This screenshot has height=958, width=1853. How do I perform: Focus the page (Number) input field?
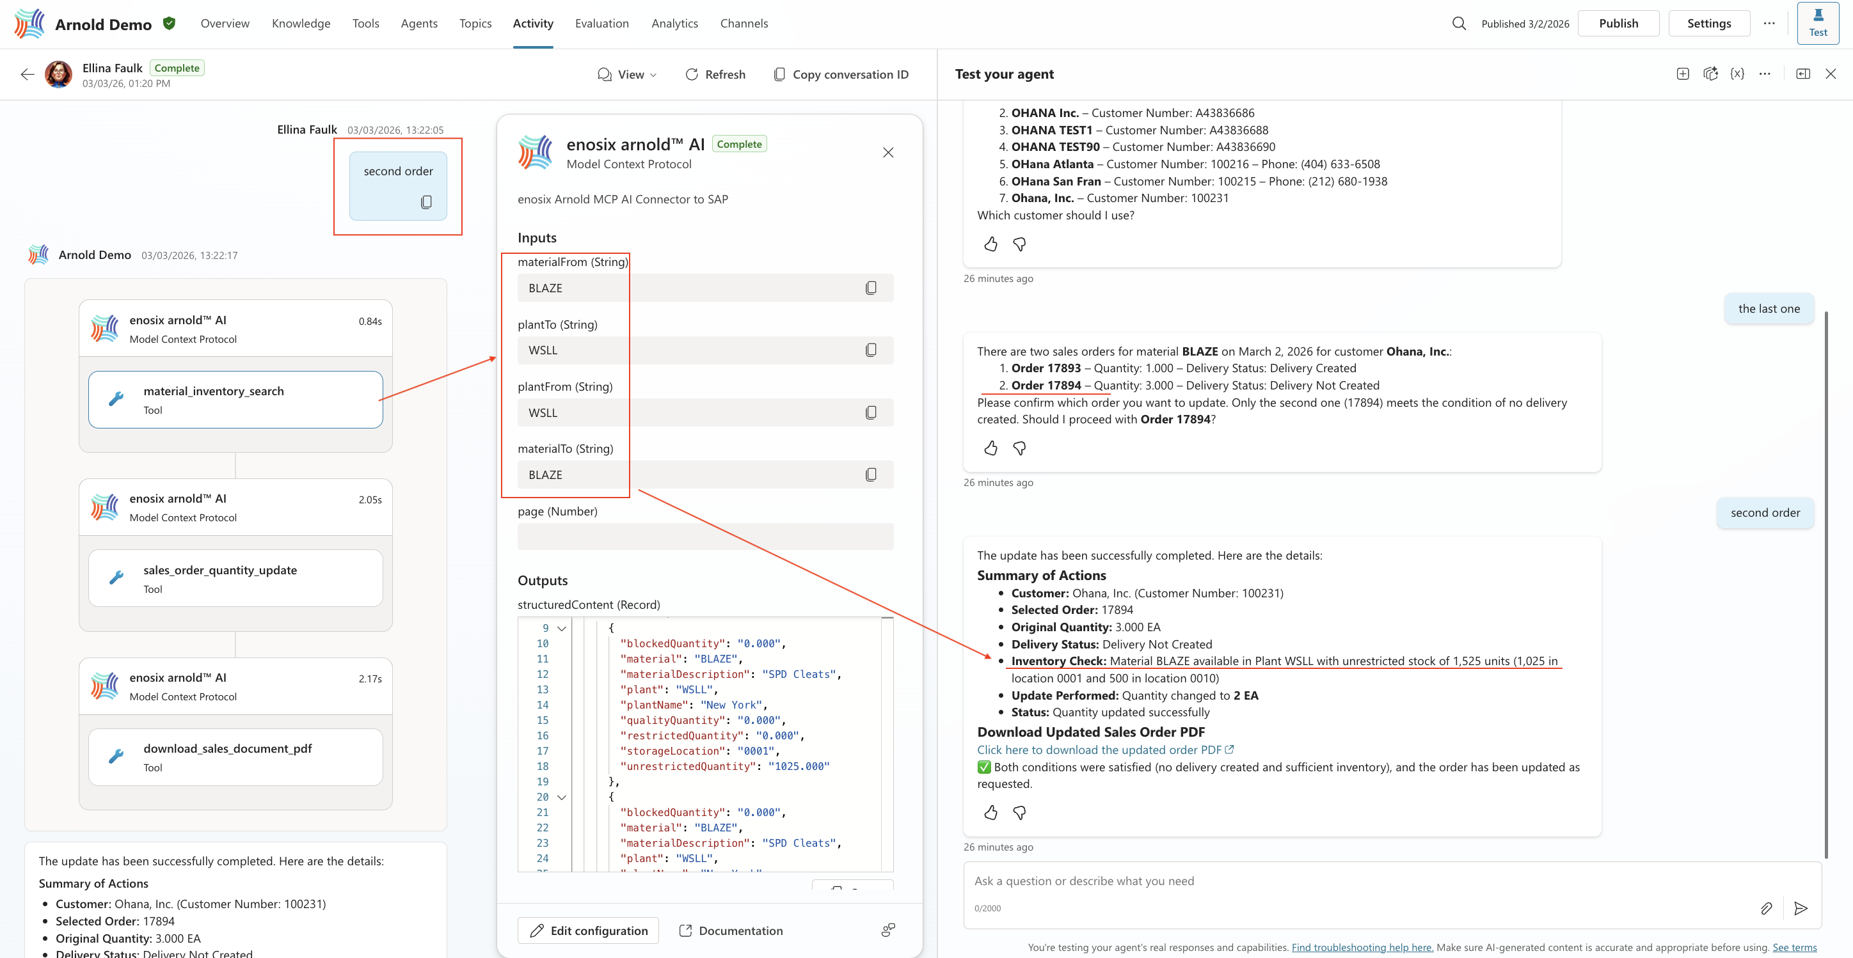click(x=705, y=537)
